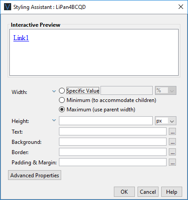
Task: Open the Text ellipsis browse button
Action: coord(172,131)
